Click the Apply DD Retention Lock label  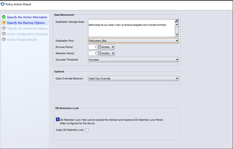click(x=70, y=130)
